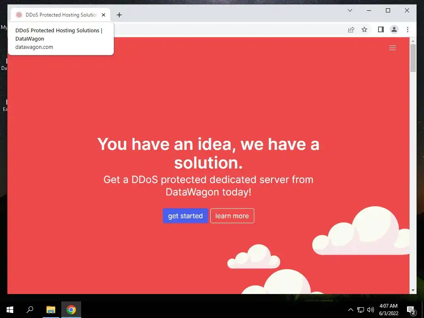Share this page via share icon
This screenshot has height=318, width=424.
351,29
